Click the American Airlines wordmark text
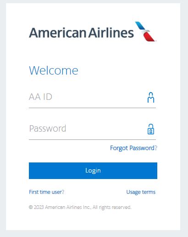 (x=81, y=33)
